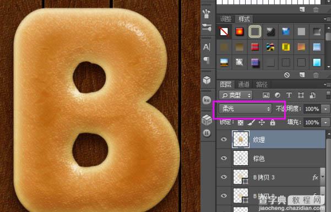Open the Kuler 'ku' panel icon

(x=207, y=100)
